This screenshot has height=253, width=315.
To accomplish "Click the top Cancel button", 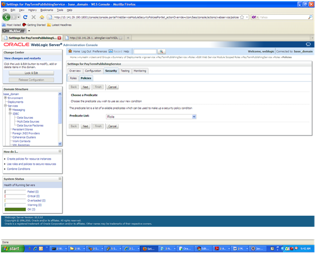I will pyautogui.click(x=112, y=87).
